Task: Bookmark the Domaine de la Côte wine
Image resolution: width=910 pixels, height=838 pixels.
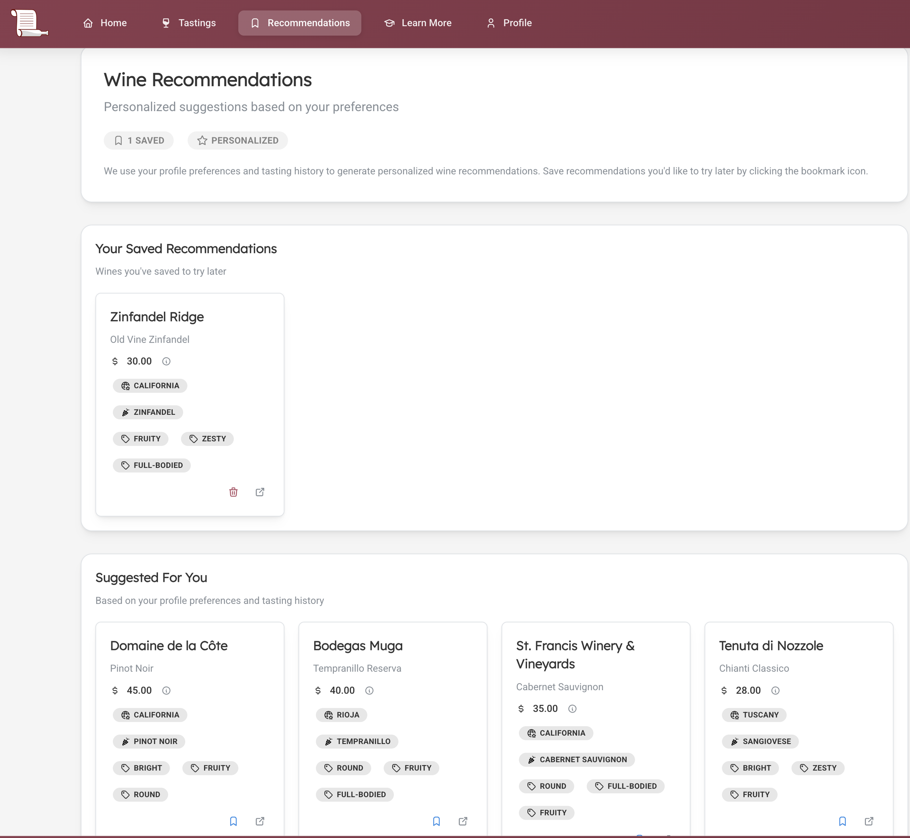Action: [x=233, y=821]
